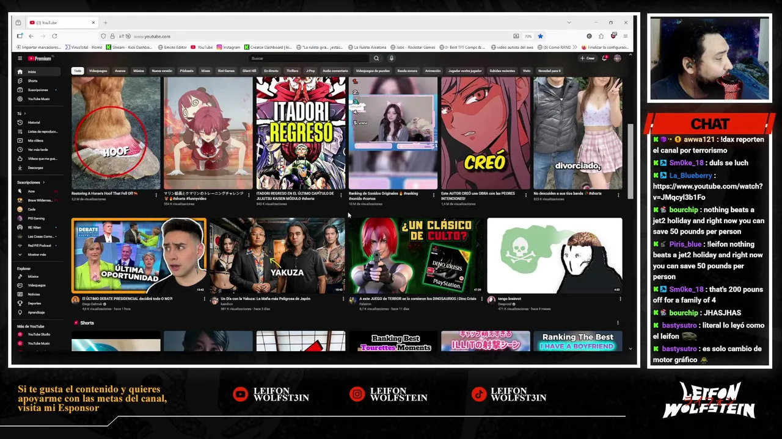Open PSI Gaming subscription channel
This screenshot has width=782, height=439.
point(37,218)
